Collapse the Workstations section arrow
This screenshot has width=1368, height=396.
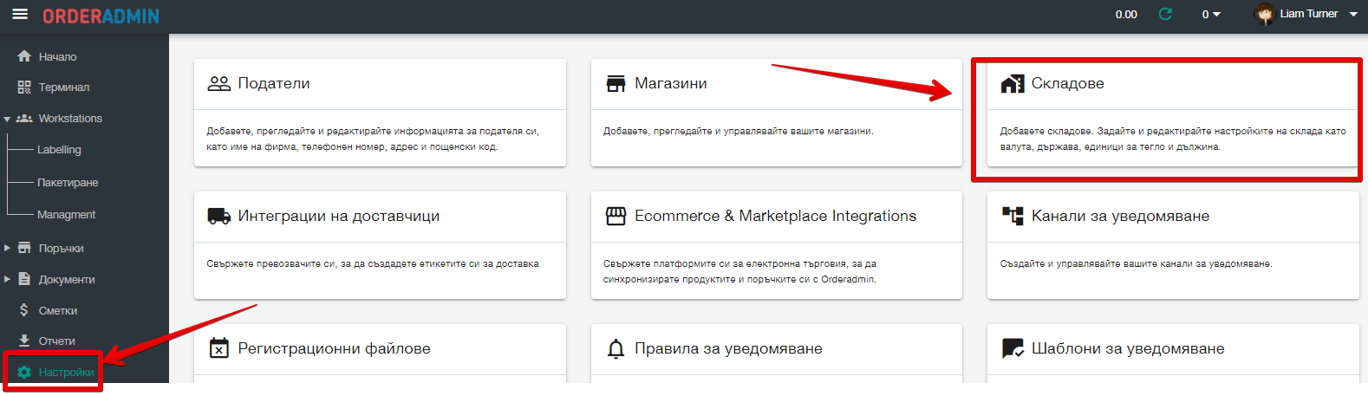pos(7,119)
